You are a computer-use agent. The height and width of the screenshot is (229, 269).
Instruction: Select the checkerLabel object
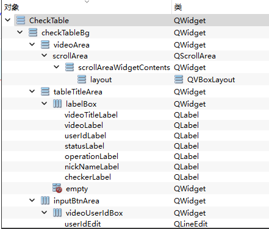coord(88,177)
